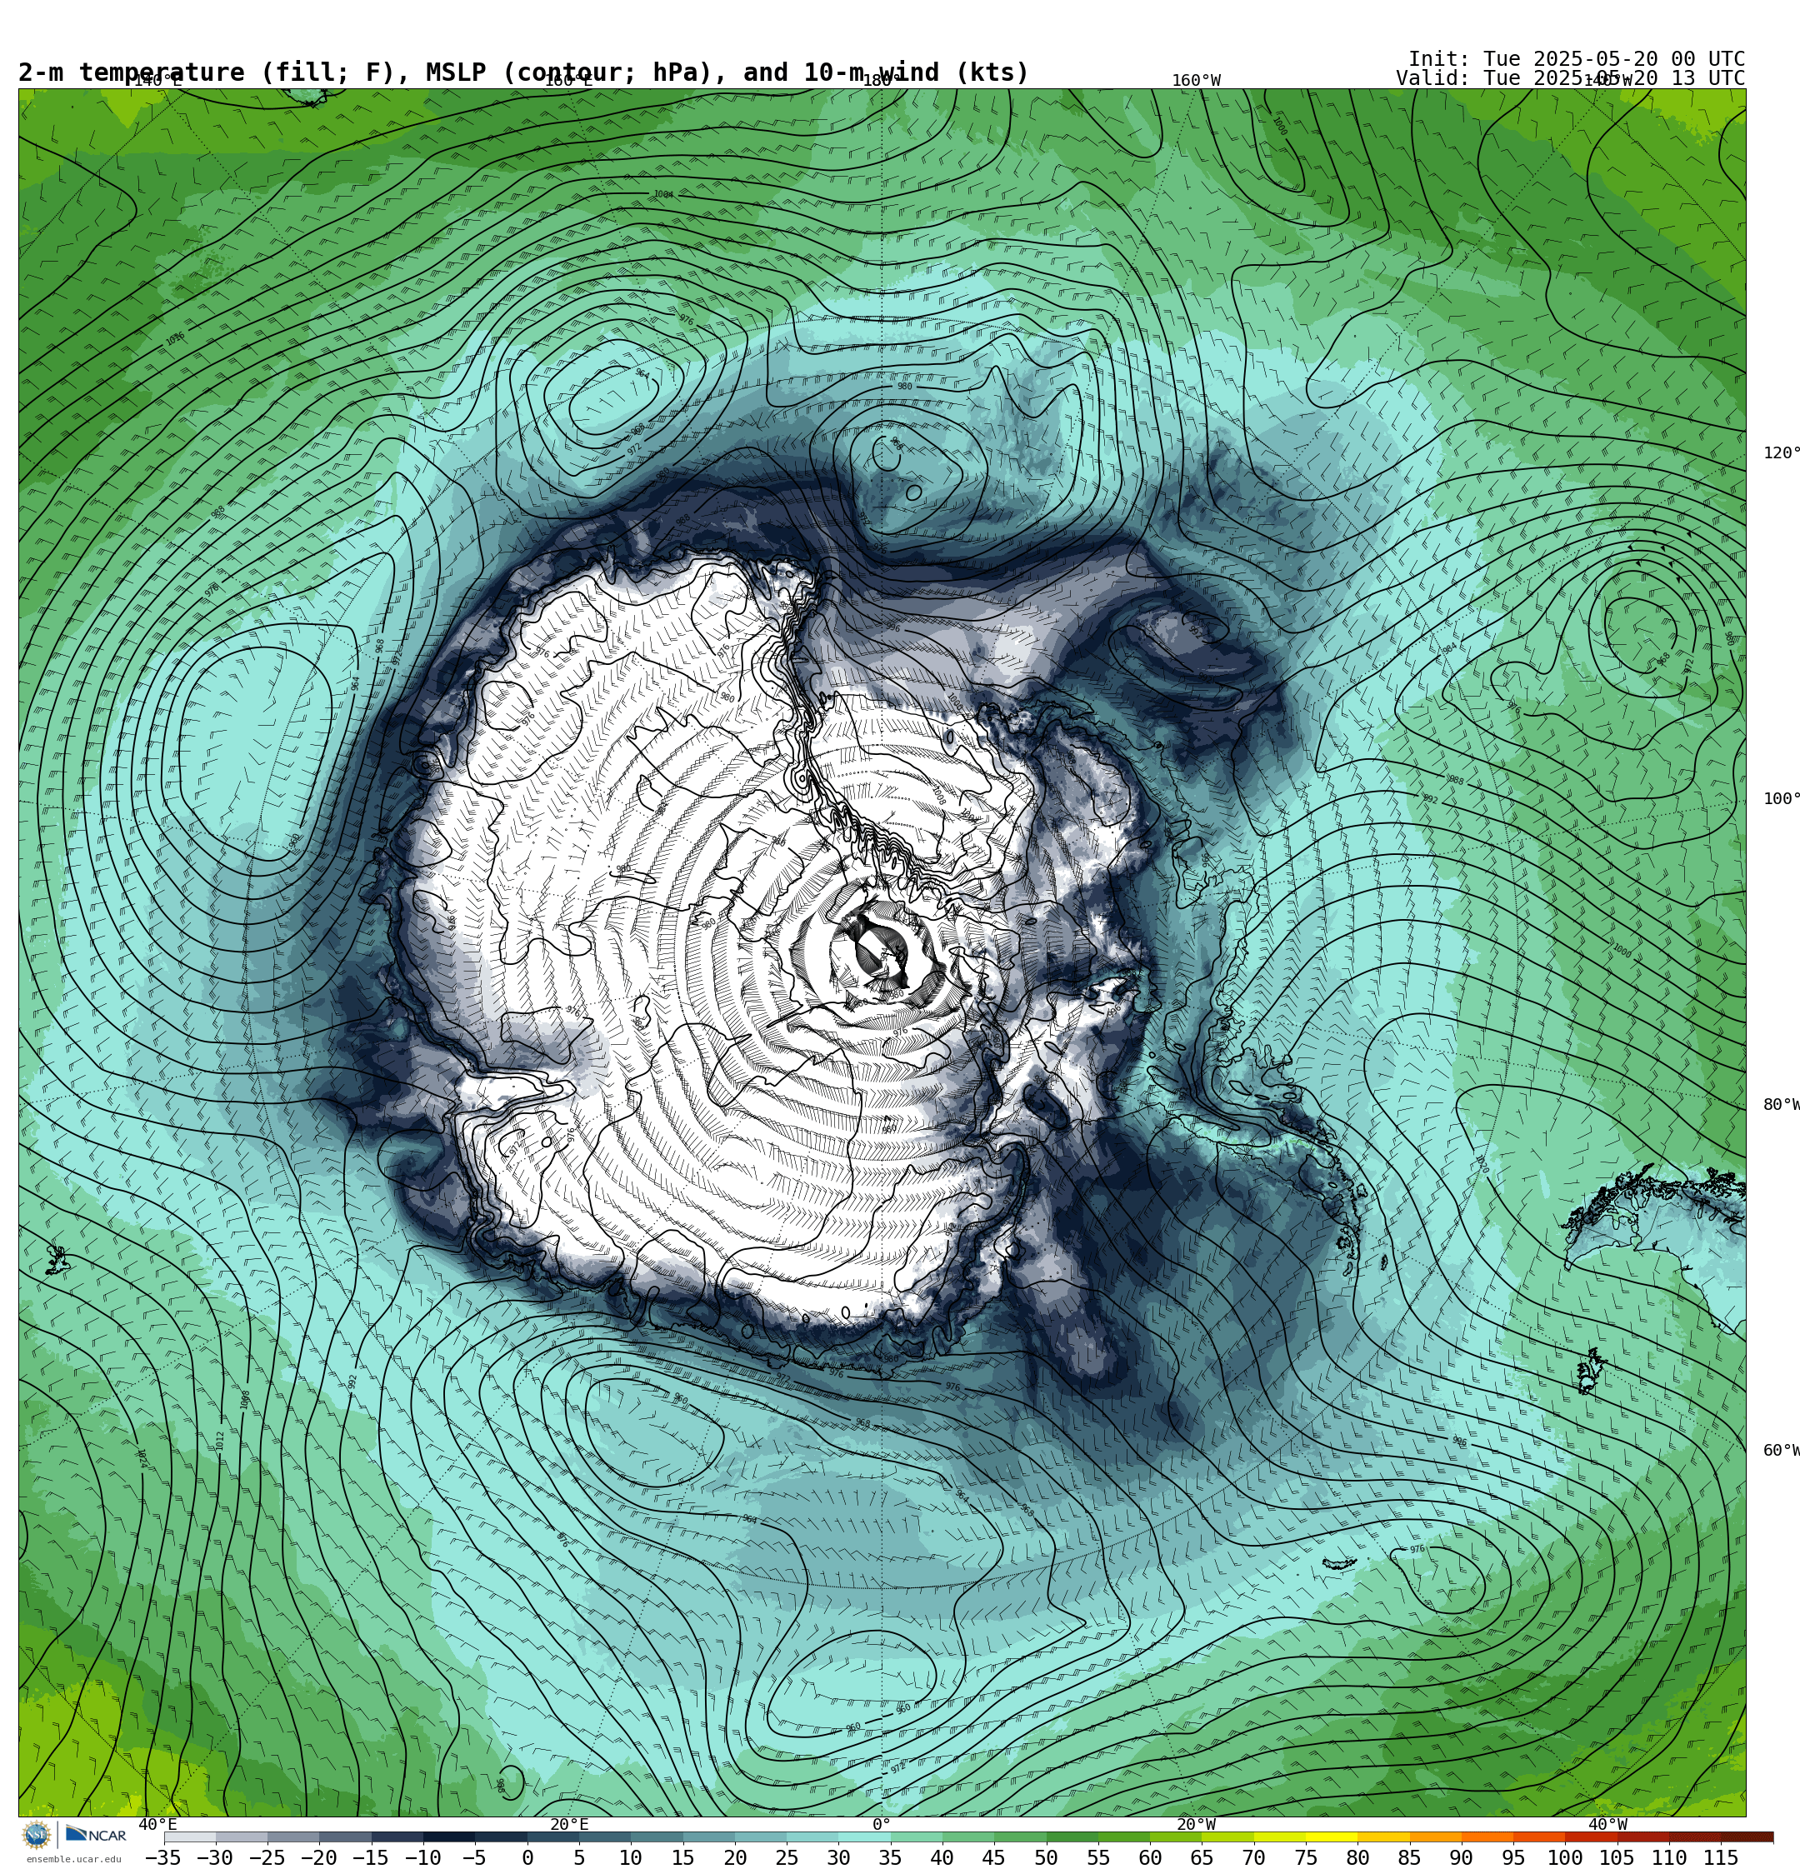Click the 80 colorbar label
The image size is (1800, 1869).
pyautogui.click(x=1358, y=1857)
